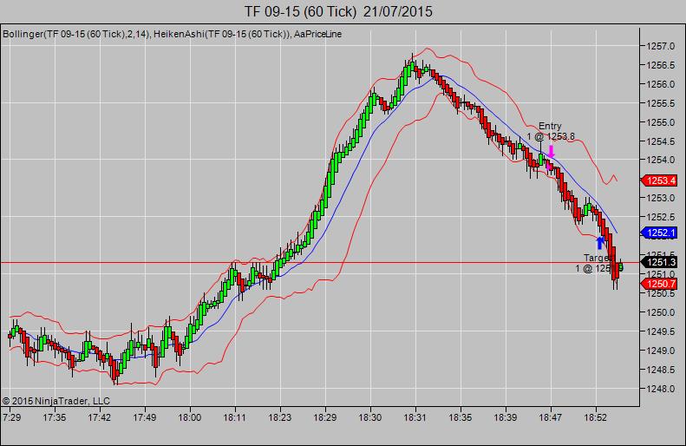Click the 18:52 time axis label

596,417
